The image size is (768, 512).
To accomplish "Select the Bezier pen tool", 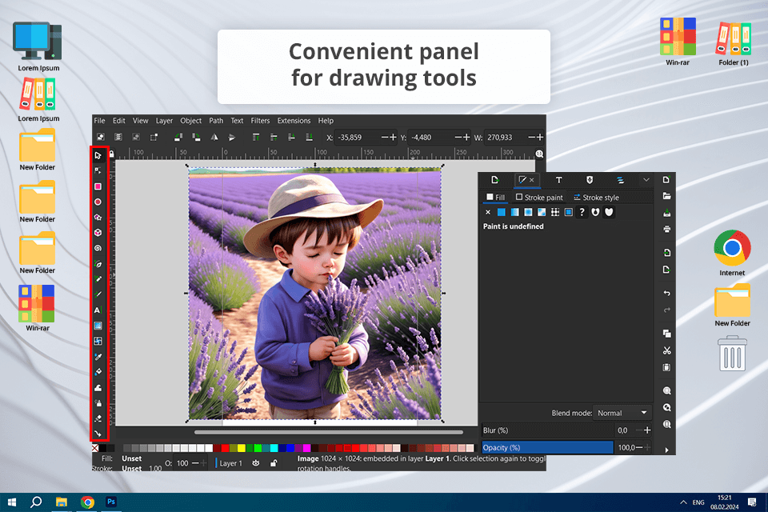I will [98, 264].
